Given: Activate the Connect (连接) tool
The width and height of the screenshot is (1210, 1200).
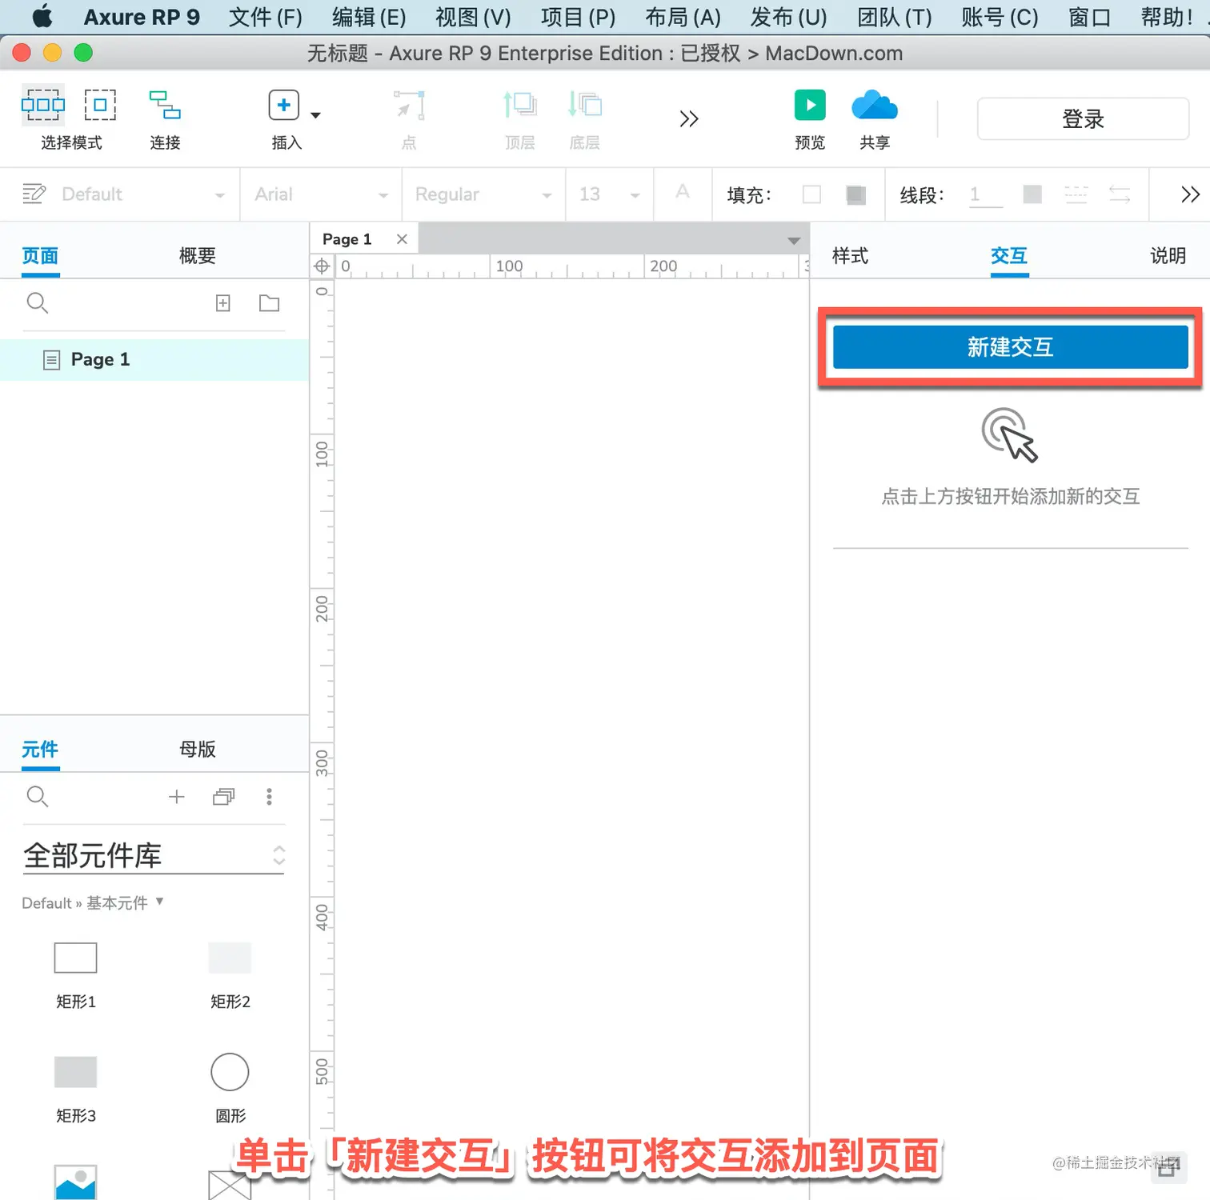Looking at the screenshot, I should pos(165,105).
